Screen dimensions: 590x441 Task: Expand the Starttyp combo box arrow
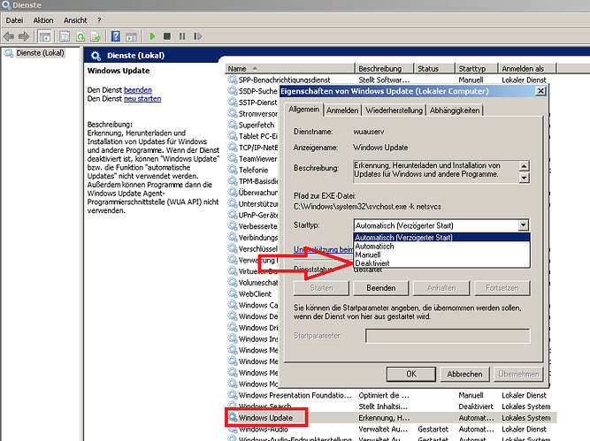[524, 225]
